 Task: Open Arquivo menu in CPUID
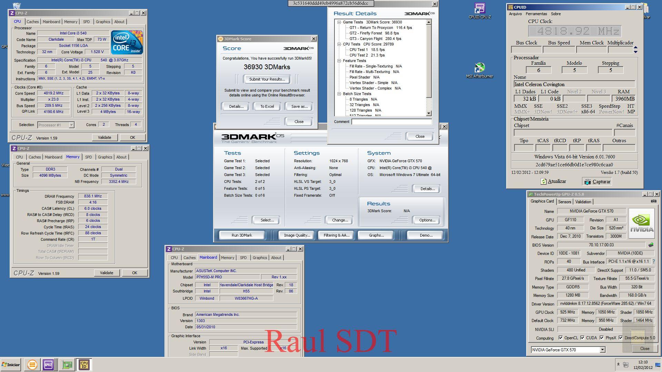coord(515,14)
